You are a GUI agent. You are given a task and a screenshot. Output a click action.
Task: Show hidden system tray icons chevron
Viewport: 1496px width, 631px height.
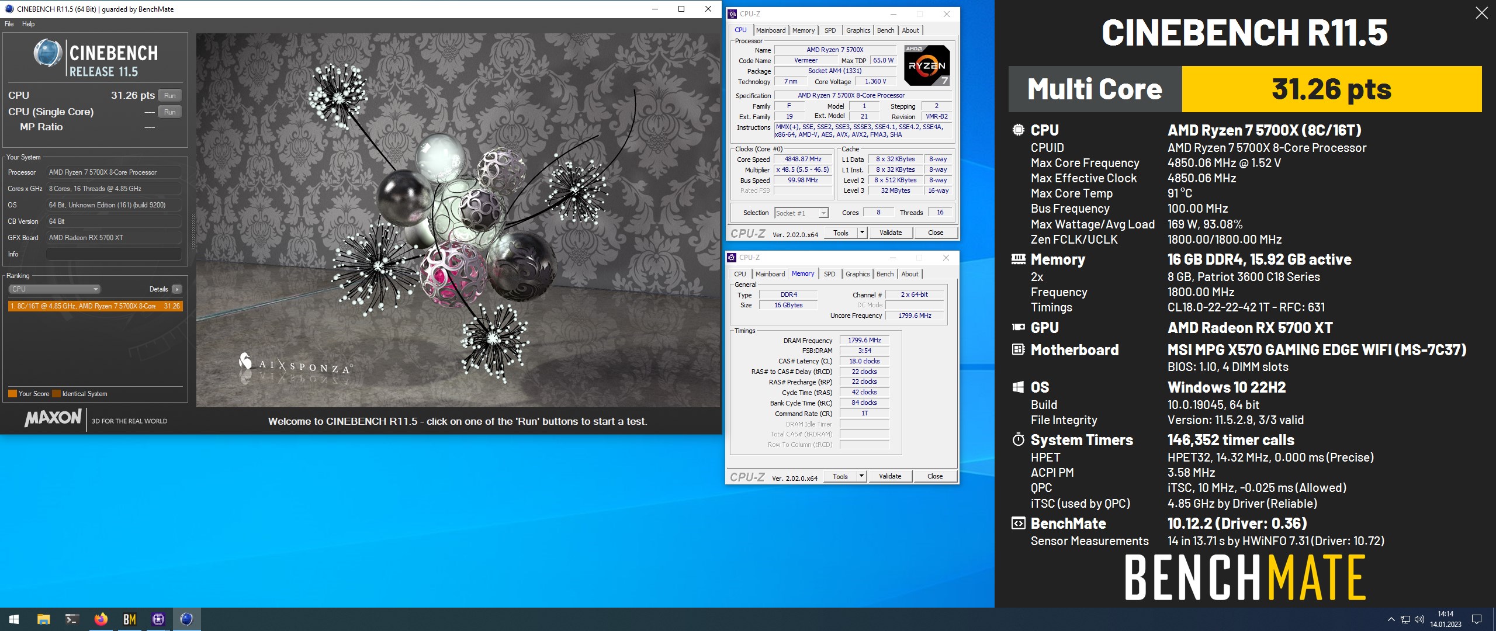point(1391,619)
